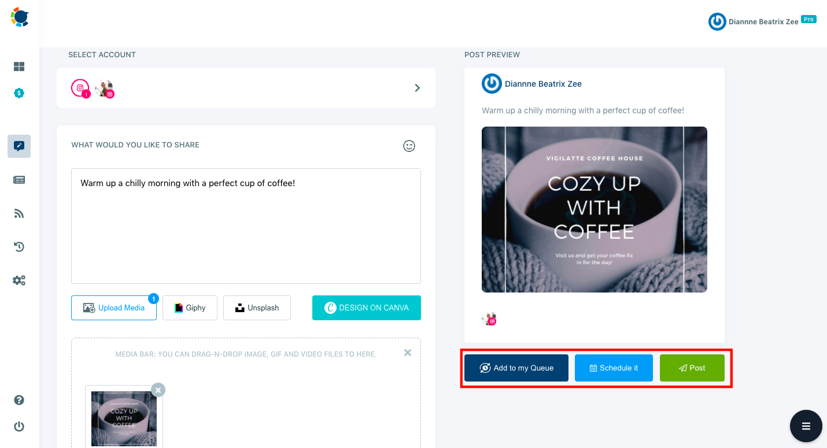Open the RSS feeds section
The image size is (827, 448).
[x=19, y=213]
